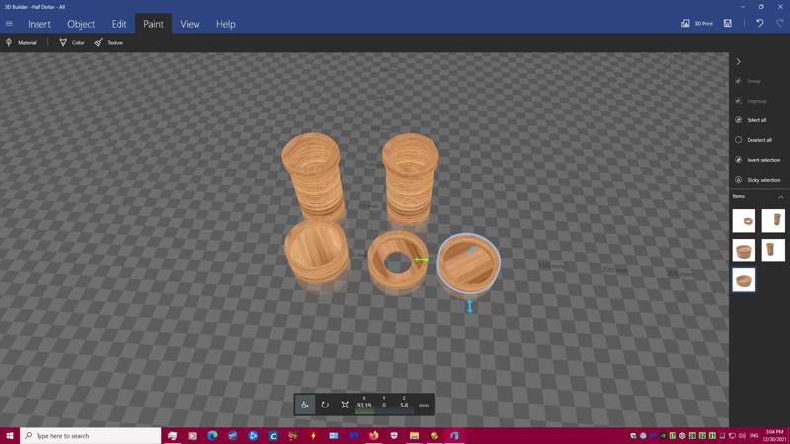Undo the last action
The image size is (790, 444).
[759, 23]
